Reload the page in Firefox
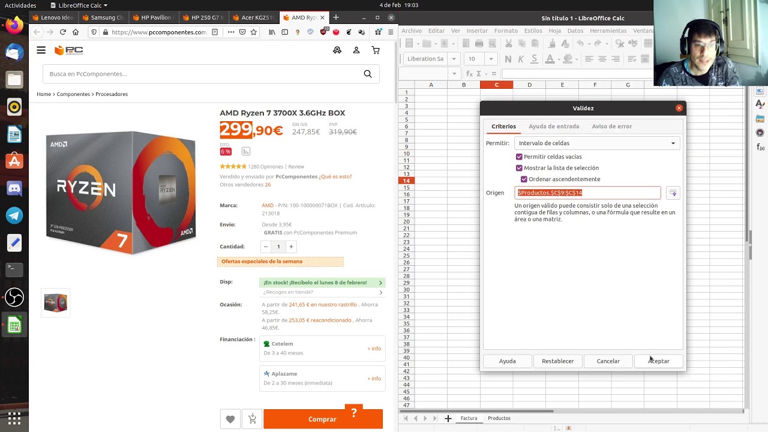768x432 pixels. [62, 32]
